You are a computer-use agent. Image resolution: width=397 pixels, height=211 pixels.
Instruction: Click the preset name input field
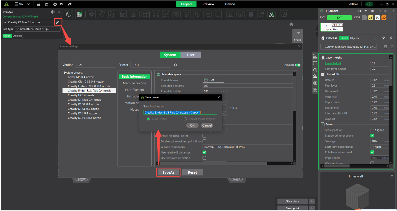coord(180,112)
